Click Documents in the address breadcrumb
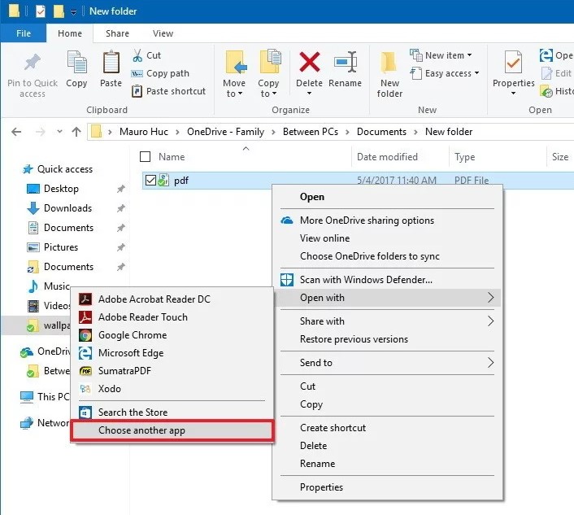The height and width of the screenshot is (515, 574). click(x=380, y=132)
